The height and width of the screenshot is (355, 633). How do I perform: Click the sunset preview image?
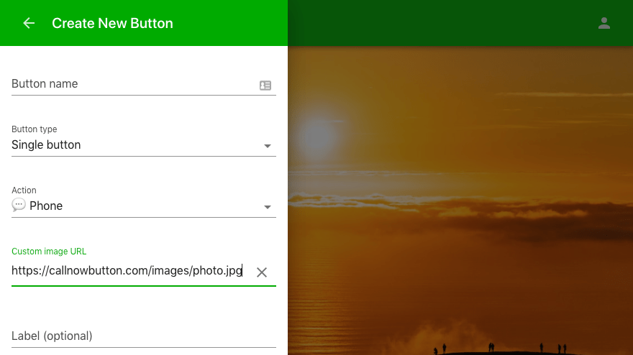click(460, 200)
